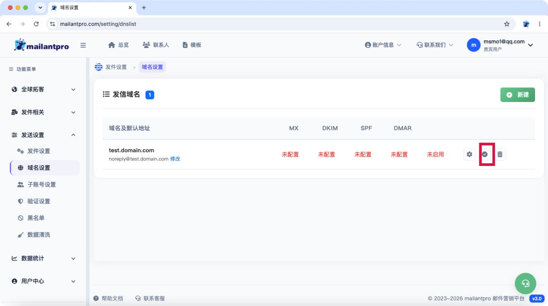Close the 域名设置 browser tab
The image size is (548, 306).
[x=130, y=7]
